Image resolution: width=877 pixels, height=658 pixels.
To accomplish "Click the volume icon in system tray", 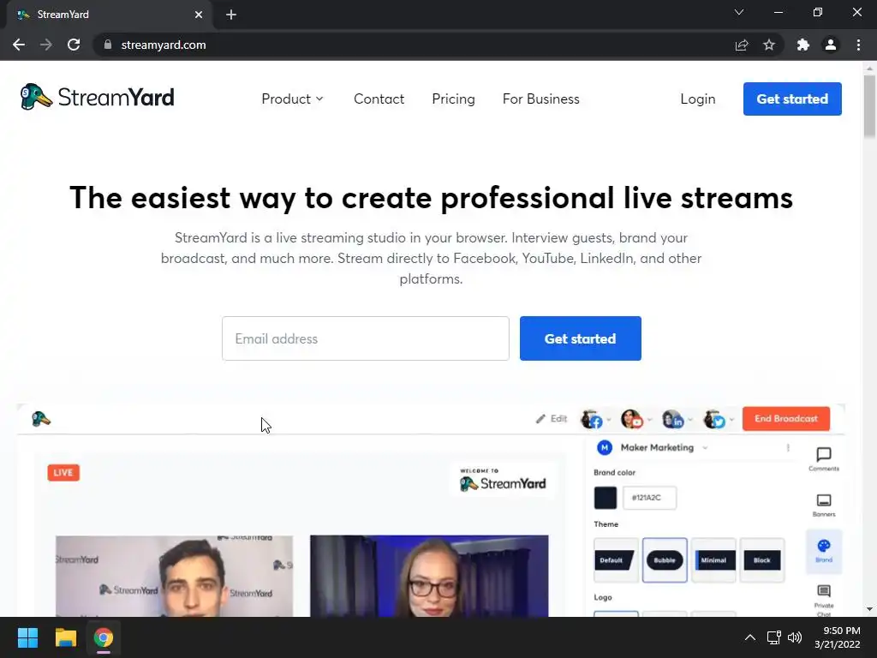I will pyautogui.click(x=794, y=637).
